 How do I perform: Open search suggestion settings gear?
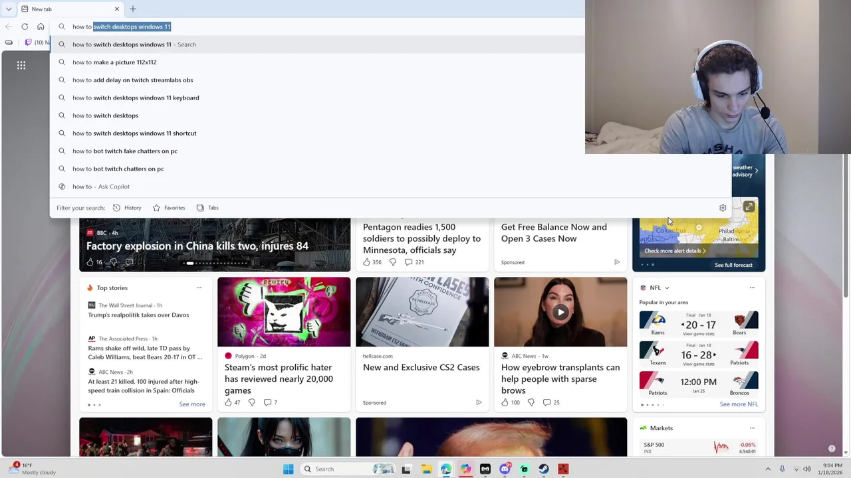(x=723, y=208)
